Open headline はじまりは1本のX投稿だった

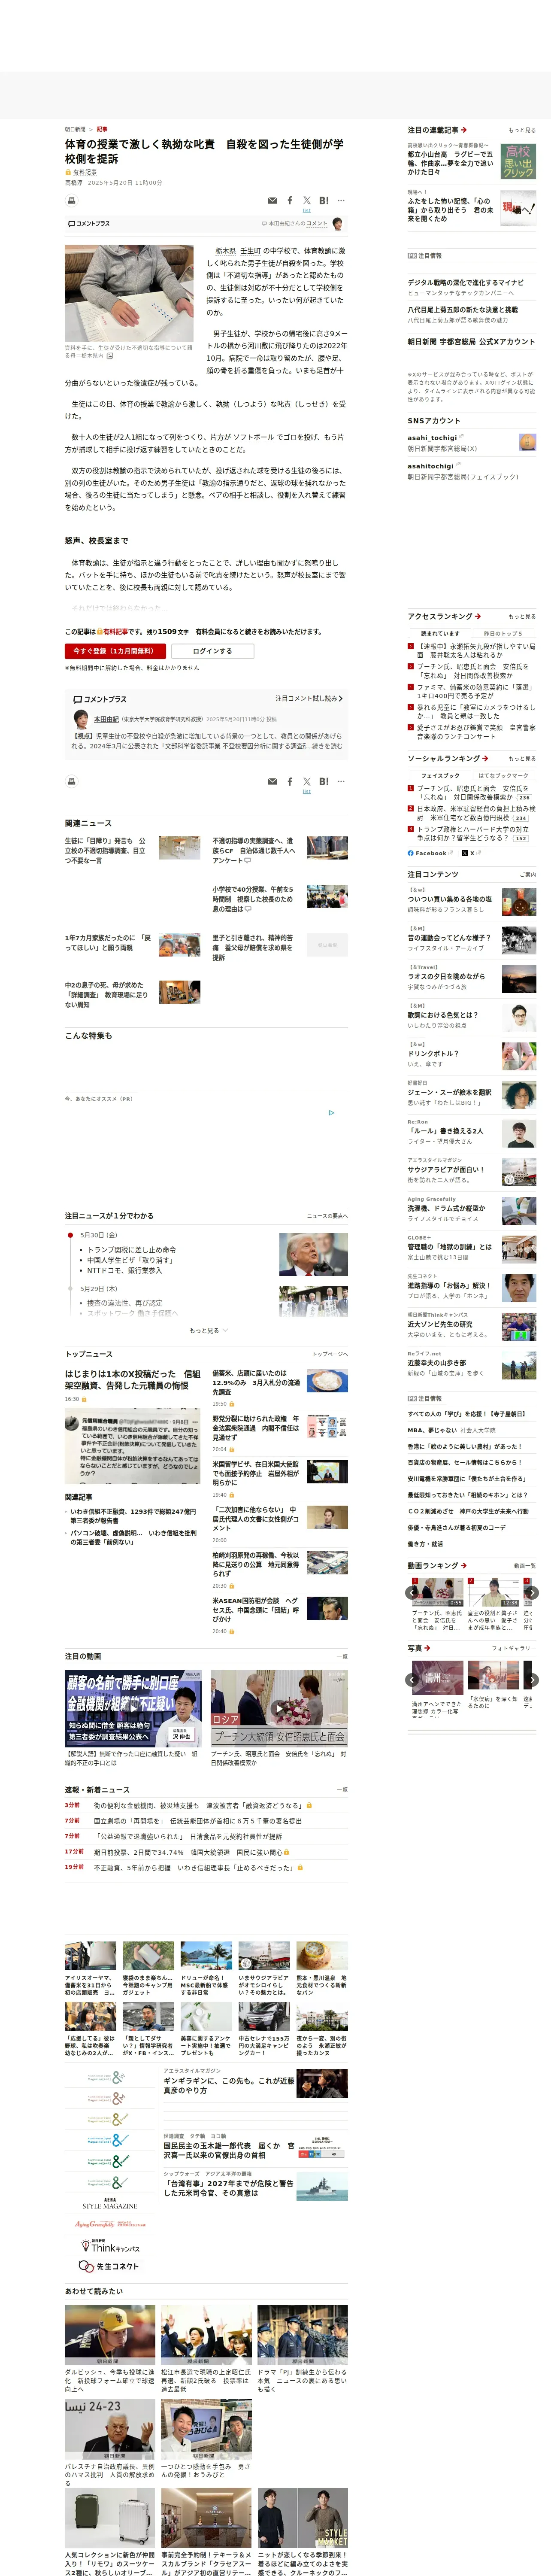click(x=132, y=1380)
